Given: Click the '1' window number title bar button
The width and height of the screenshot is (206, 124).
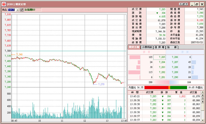Looking at the screenshot, I should click(181, 4).
